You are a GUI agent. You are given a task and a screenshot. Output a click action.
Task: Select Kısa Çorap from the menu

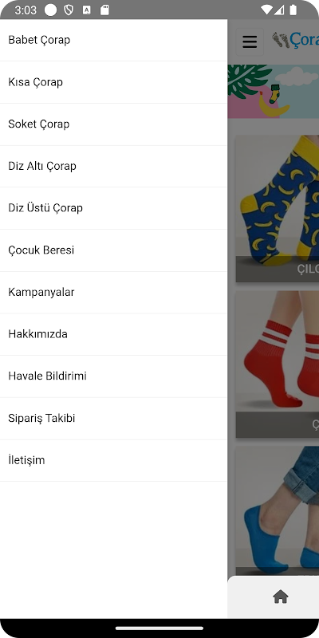coord(113,82)
